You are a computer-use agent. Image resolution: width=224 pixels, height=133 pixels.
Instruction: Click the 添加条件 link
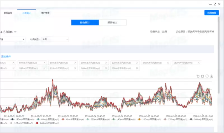(x=6, y=56)
